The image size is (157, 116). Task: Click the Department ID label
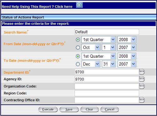pos(17,72)
